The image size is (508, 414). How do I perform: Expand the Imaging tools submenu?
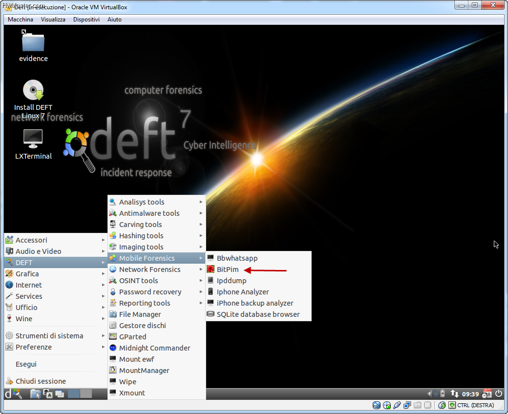tap(157, 247)
